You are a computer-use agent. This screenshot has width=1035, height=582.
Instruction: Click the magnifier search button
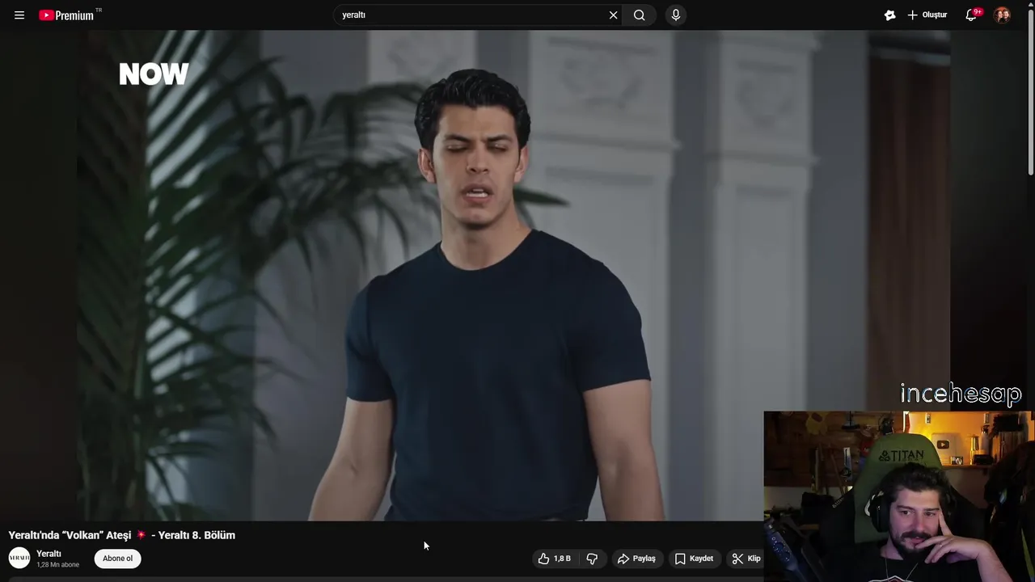click(x=640, y=15)
